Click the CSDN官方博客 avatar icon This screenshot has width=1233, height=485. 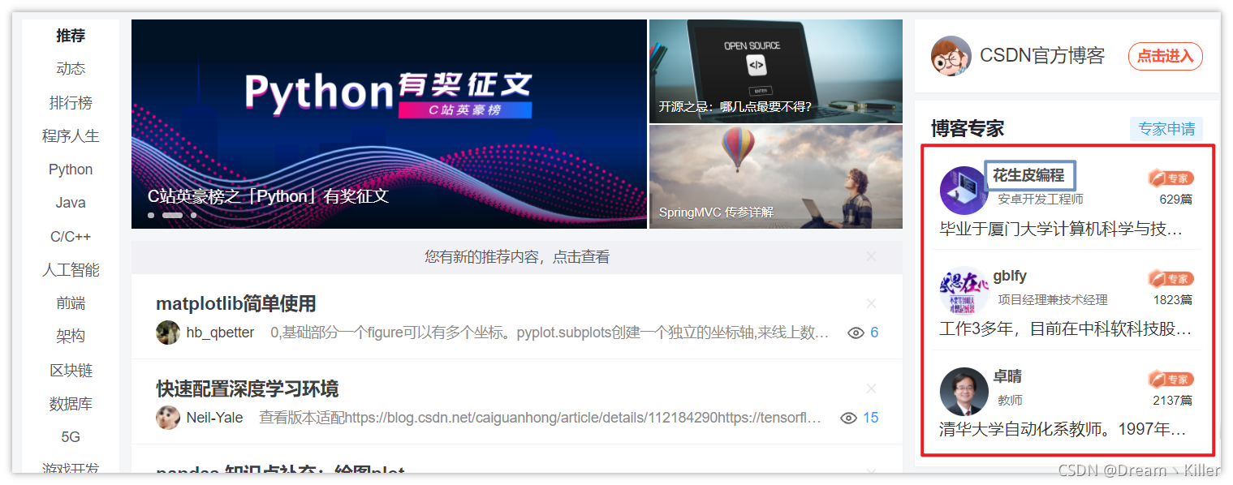click(951, 56)
